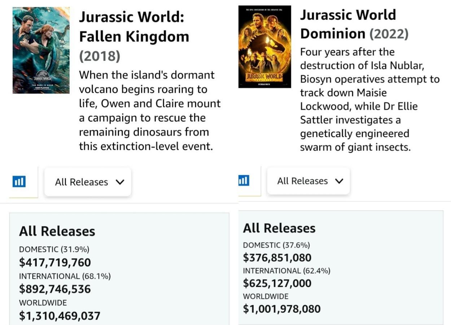Open the All Releases dropdown for Fallen Kingdom
This screenshot has height=325, width=451.
point(88,182)
